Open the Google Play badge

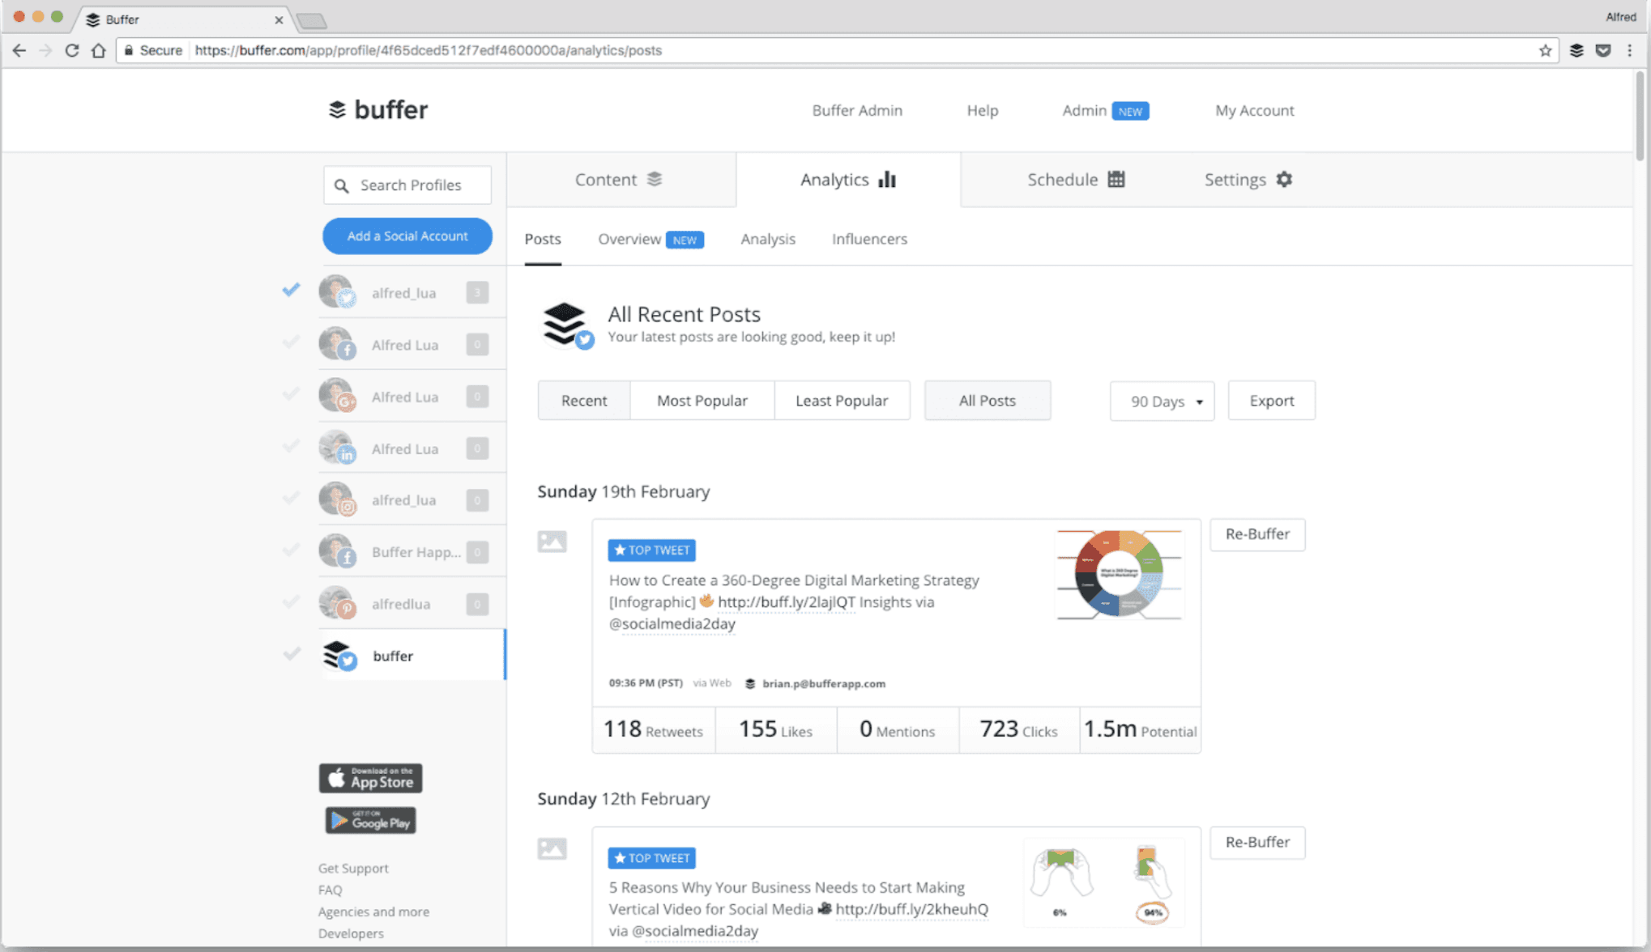[370, 821]
